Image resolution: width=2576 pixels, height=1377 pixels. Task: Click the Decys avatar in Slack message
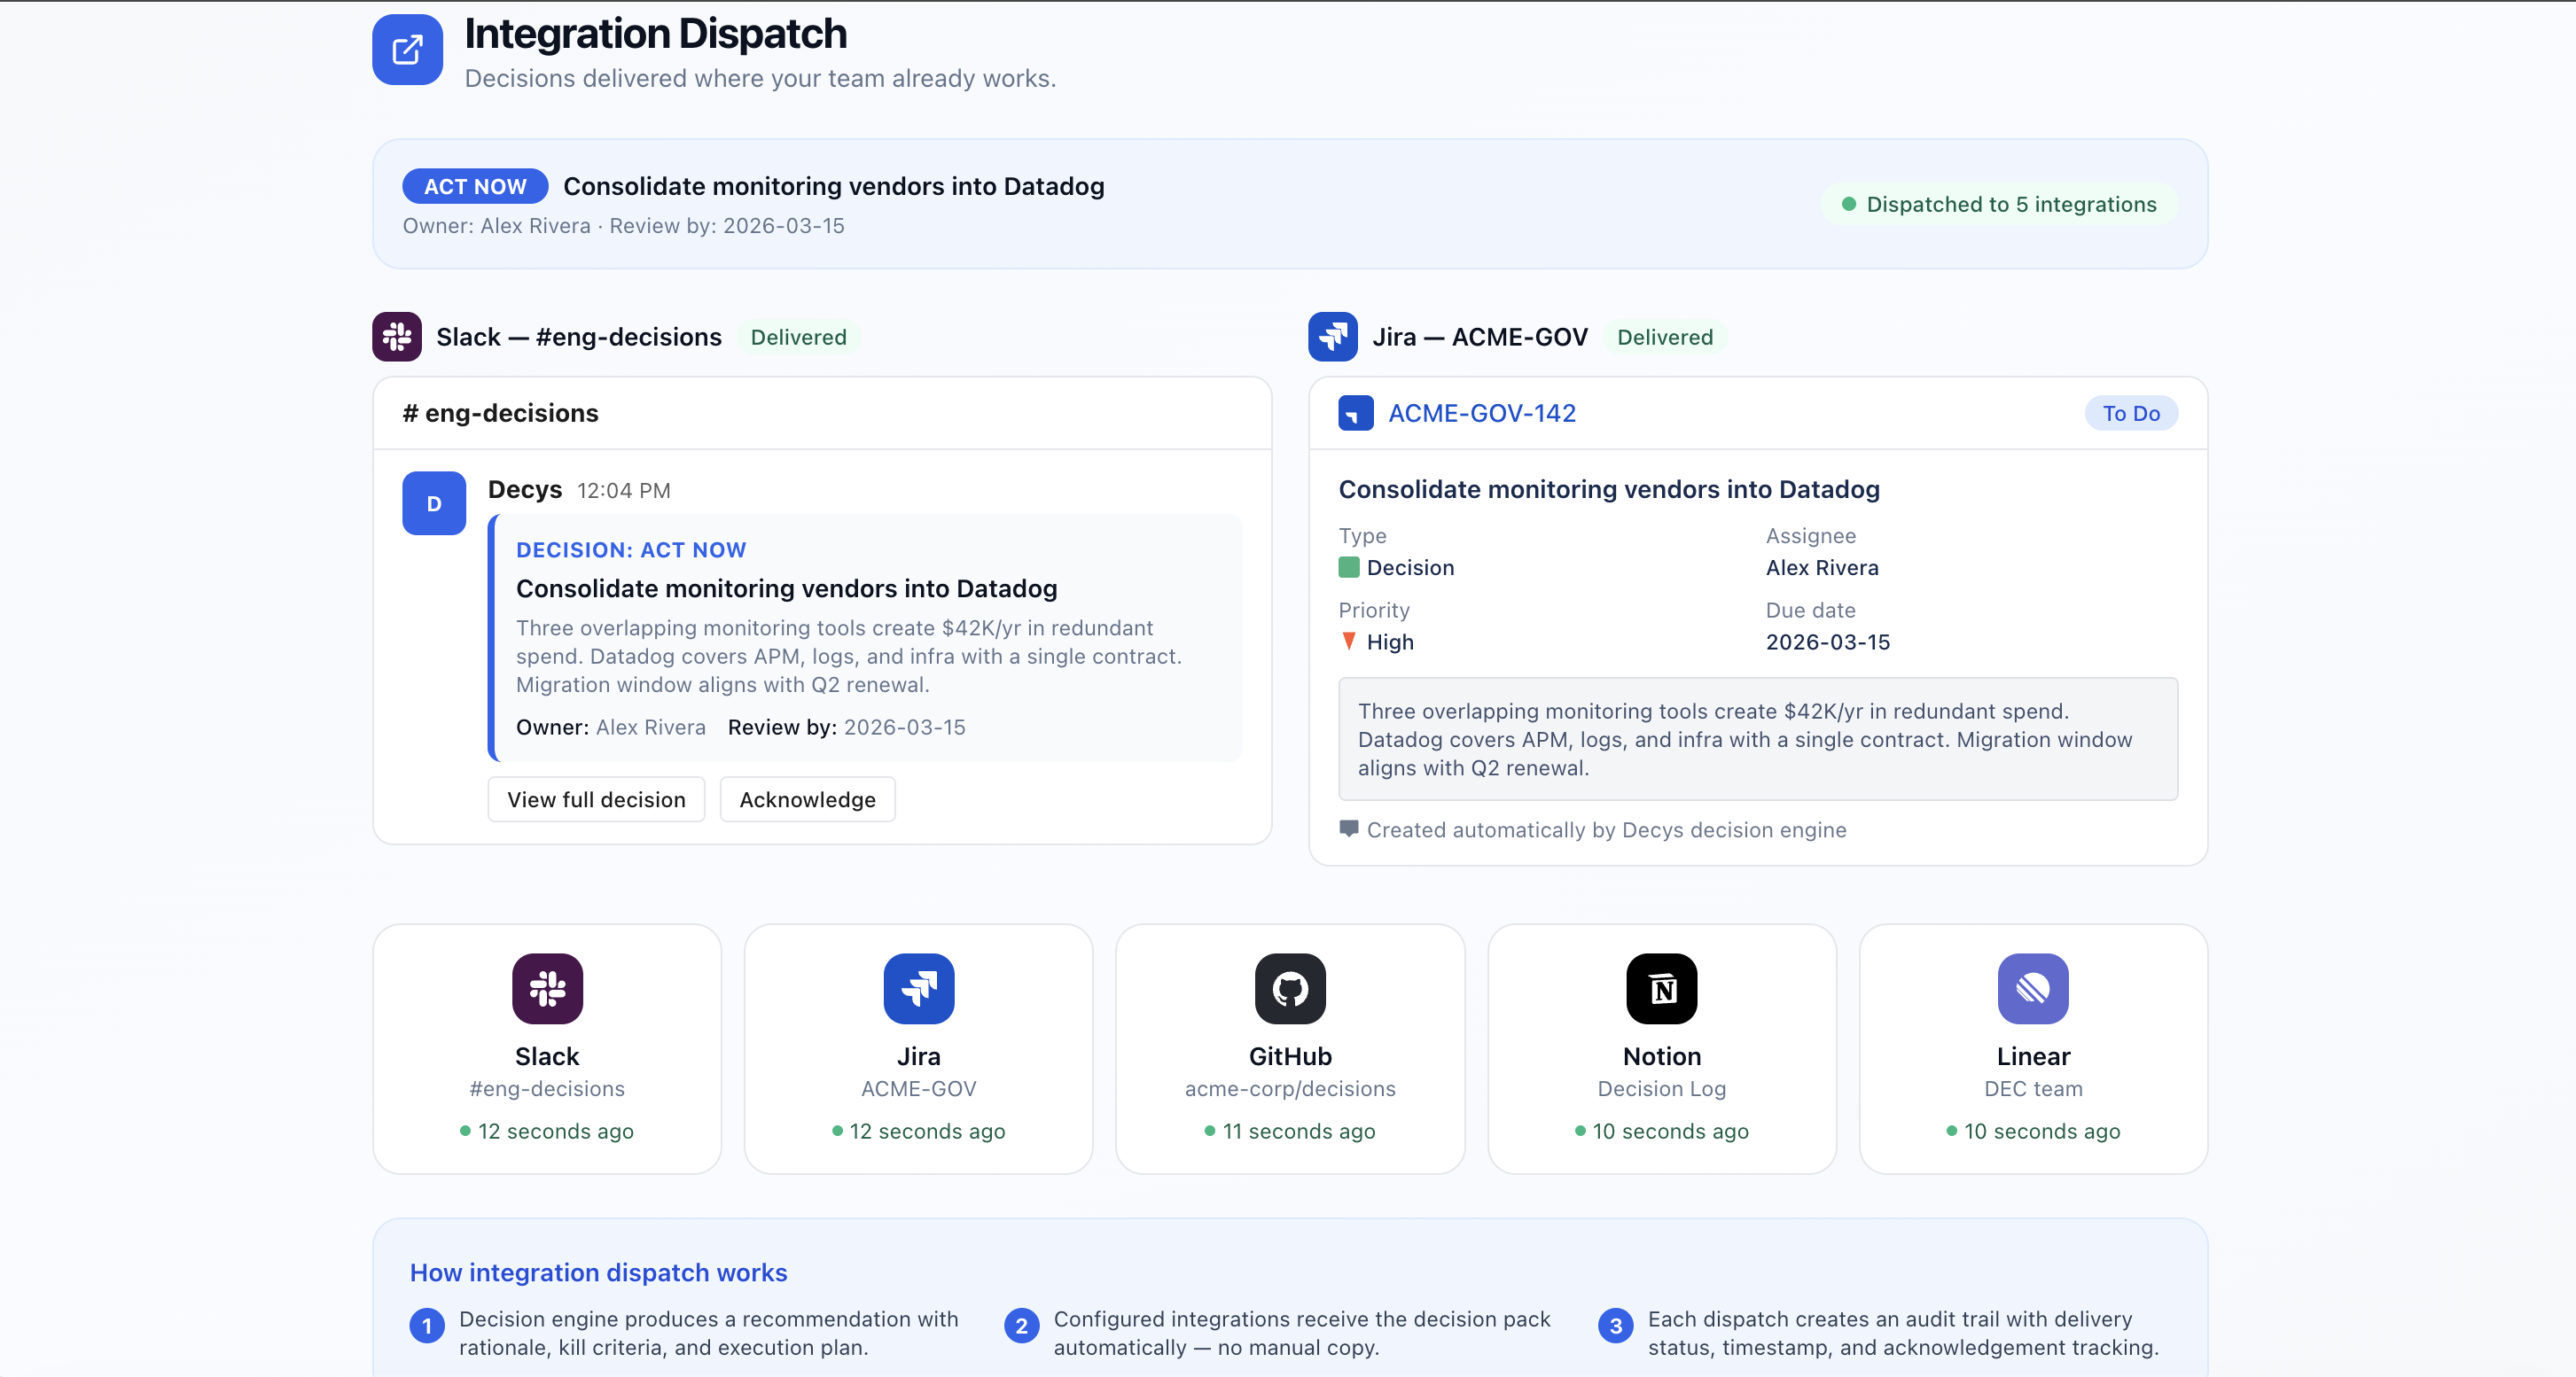(434, 502)
